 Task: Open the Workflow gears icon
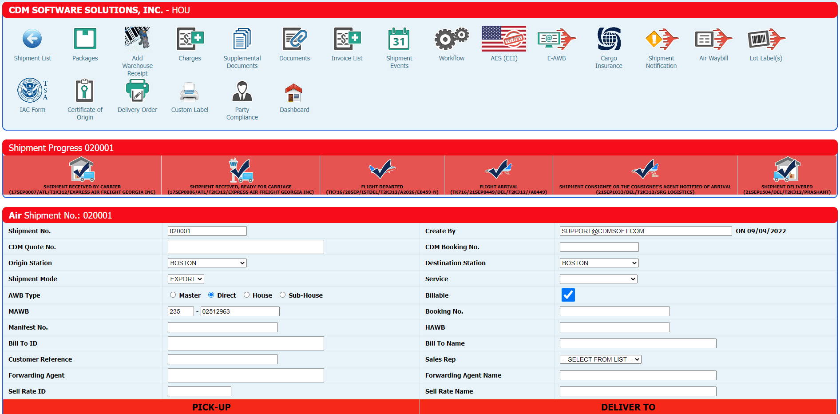[452, 39]
